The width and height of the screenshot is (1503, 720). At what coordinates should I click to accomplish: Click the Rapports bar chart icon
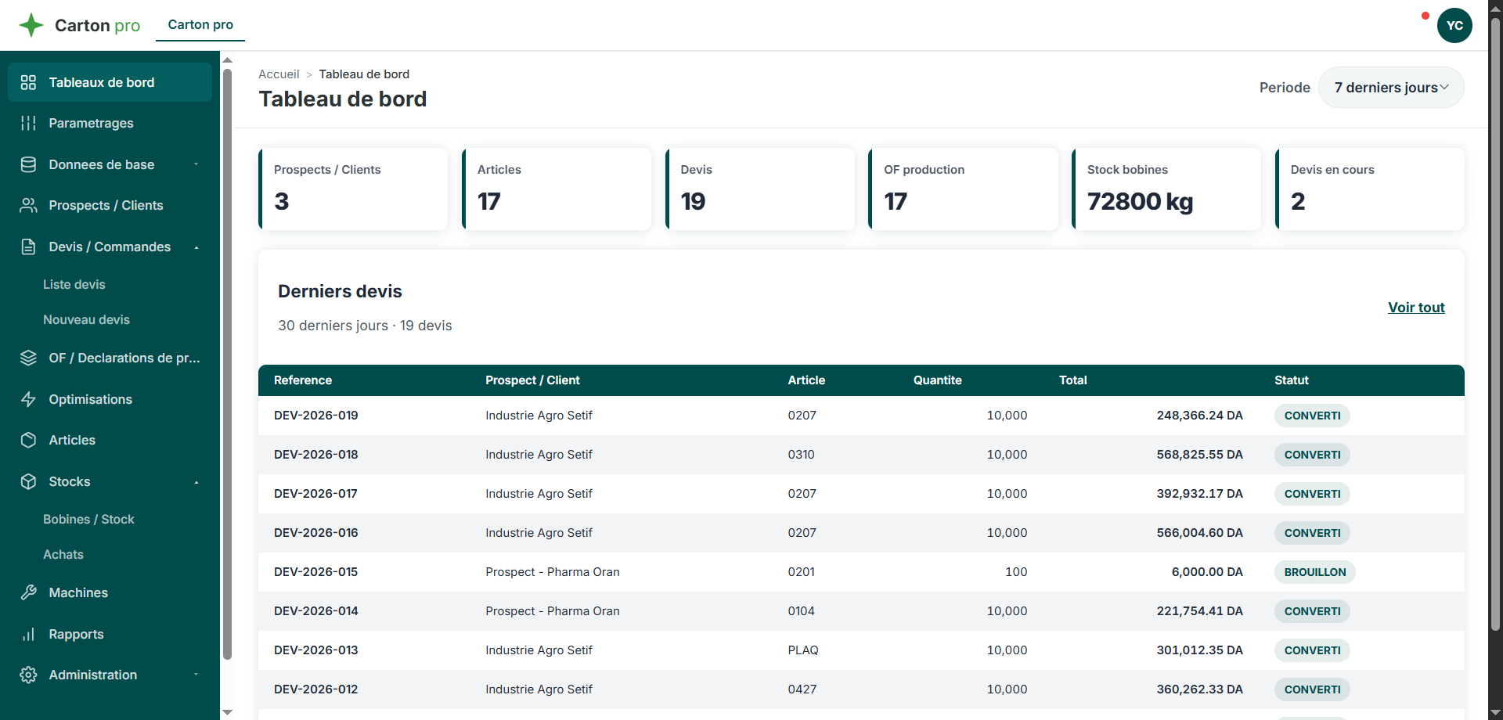coord(29,634)
